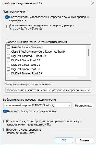
Task: Enable the connect to these servers checkbox
Action: (x=8, y=26)
